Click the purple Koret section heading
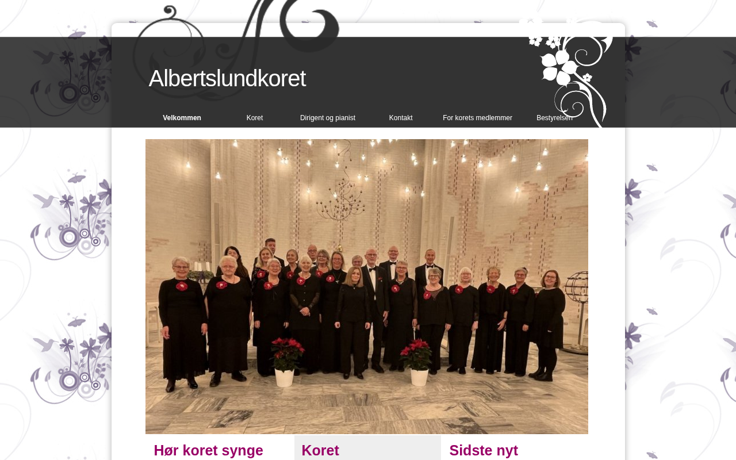This screenshot has width=736, height=460. click(x=320, y=450)
